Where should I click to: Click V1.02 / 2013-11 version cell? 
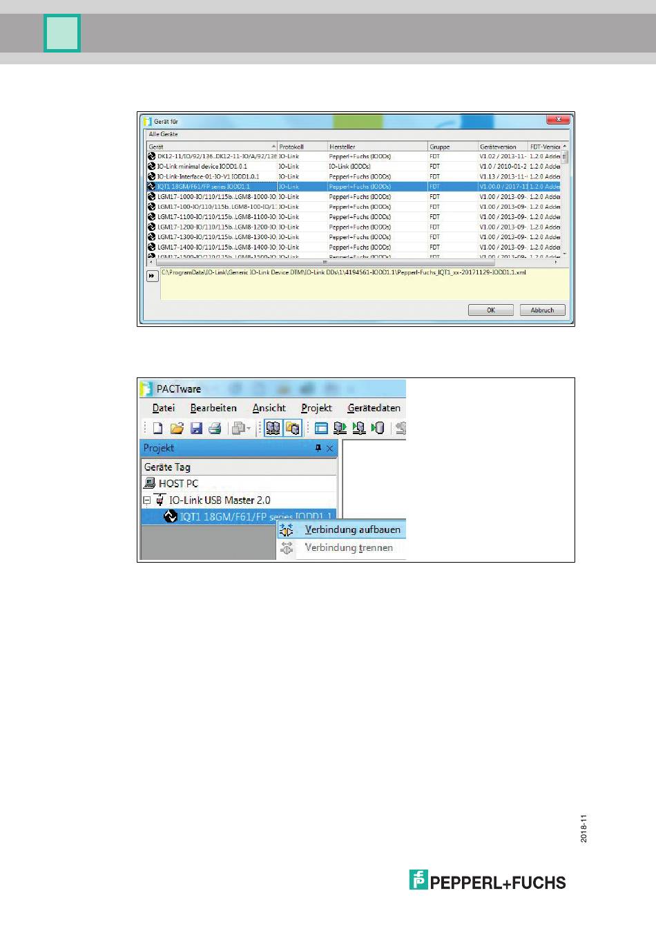tap(503, 156)
